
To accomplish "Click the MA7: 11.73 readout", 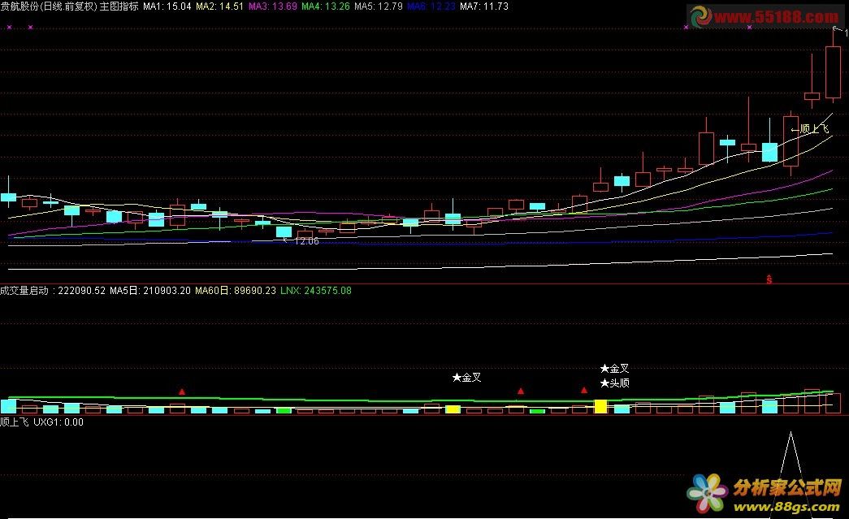I will pyautogui.click(x=484, y=6).
